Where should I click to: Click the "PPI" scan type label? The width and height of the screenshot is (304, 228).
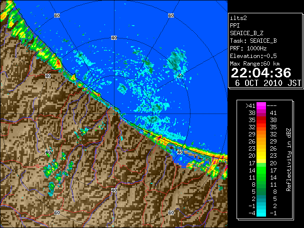(235, 26)
